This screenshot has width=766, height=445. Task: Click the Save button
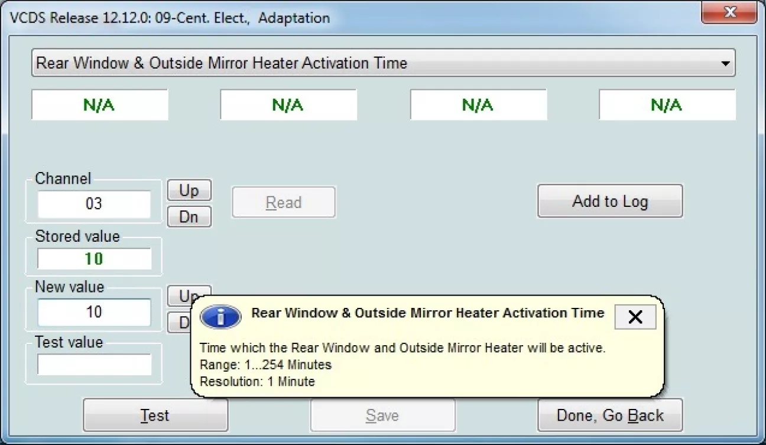pos(382,415)
